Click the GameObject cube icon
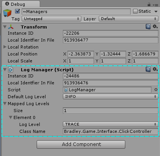This screenshot has width=160, height=156. (x=7, y=13)
